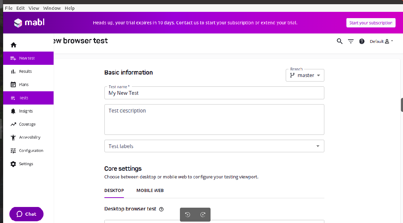Viewport: 403px width, 223px height.
Task: Open the View menu
Action: tap(34, 8)
